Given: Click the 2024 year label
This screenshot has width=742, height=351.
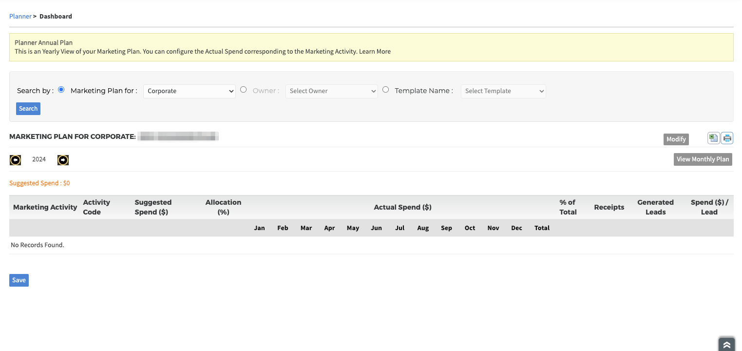Looking at the screenshot, I should tap(39, 159).
